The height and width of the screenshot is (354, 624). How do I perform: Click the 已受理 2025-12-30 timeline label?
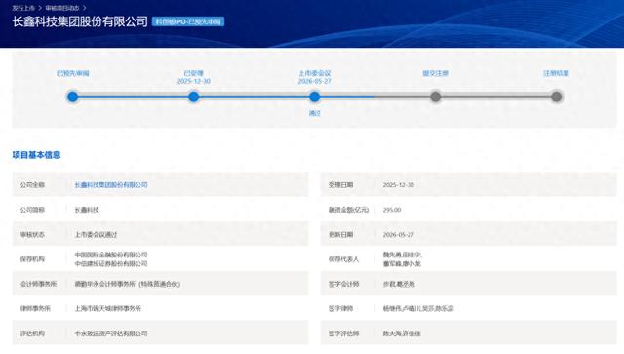pos(193,77)
